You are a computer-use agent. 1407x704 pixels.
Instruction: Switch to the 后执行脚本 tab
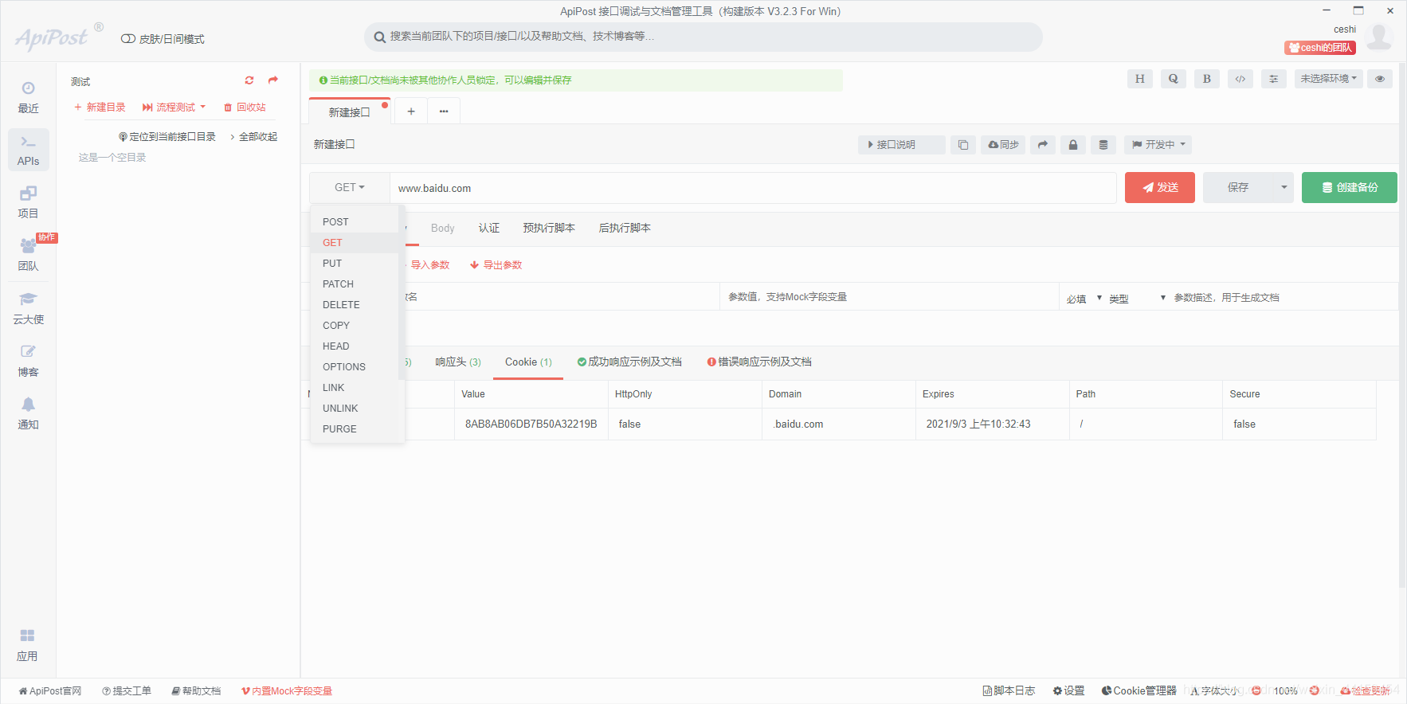click(x=625, y=229)
